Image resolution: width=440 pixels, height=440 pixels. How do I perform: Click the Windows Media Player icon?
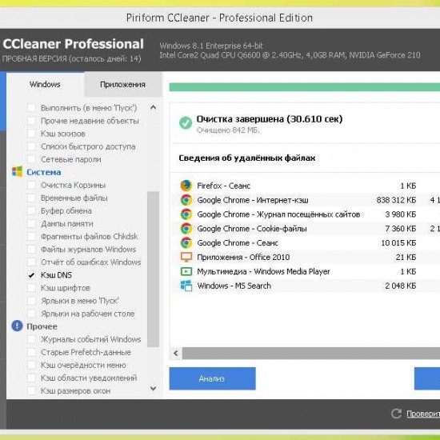click(x=186, y=271)
